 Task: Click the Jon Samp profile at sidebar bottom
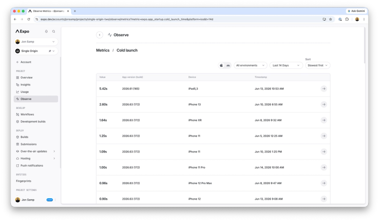pyautogui.click(x=25, y=200)
